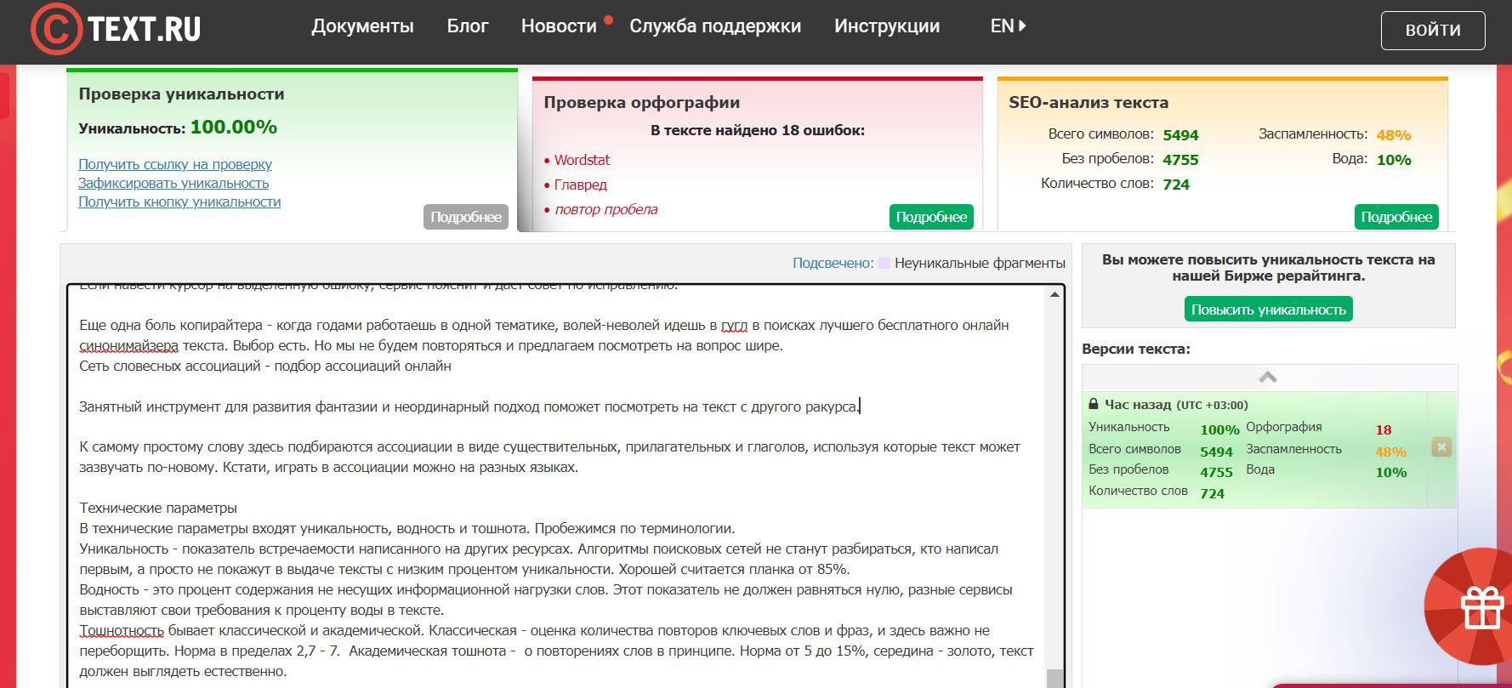
Task: Click the Количество слов 724 value in SEO panel
Action: (1176, 185)
